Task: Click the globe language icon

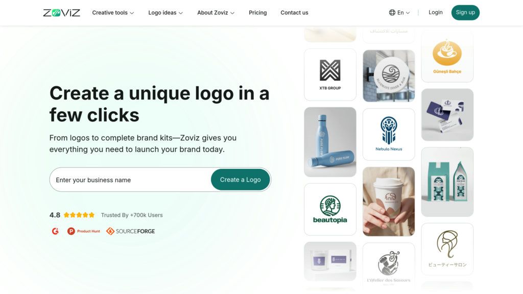Action: [x=392, y=13]
